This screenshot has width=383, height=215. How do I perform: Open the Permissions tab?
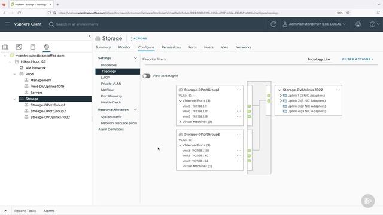(x=171, y=47)
